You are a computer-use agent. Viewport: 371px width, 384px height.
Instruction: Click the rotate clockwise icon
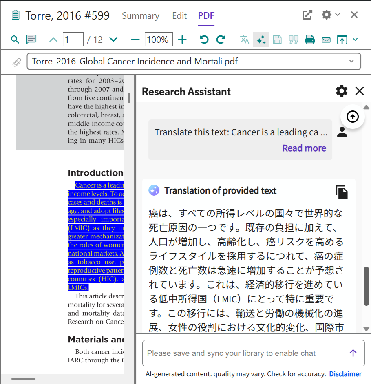[221, 40]
